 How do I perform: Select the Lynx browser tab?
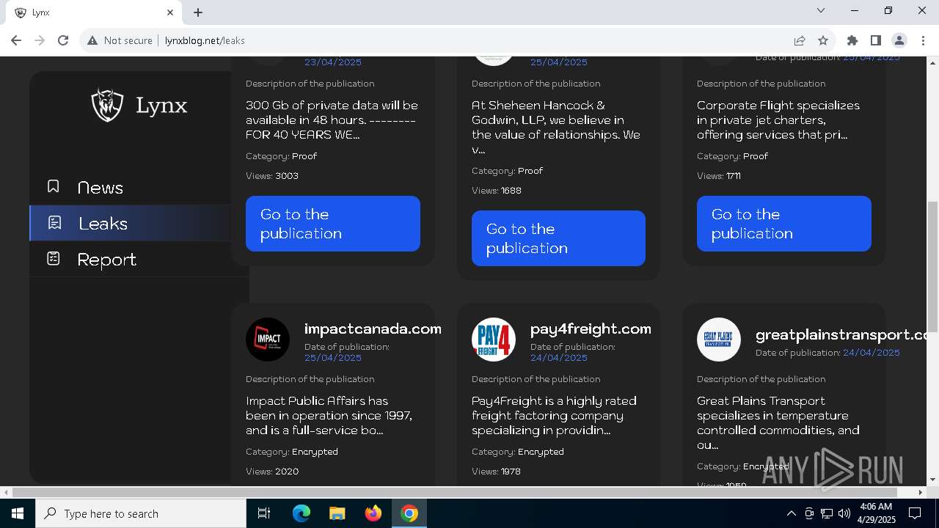[94, 12]
